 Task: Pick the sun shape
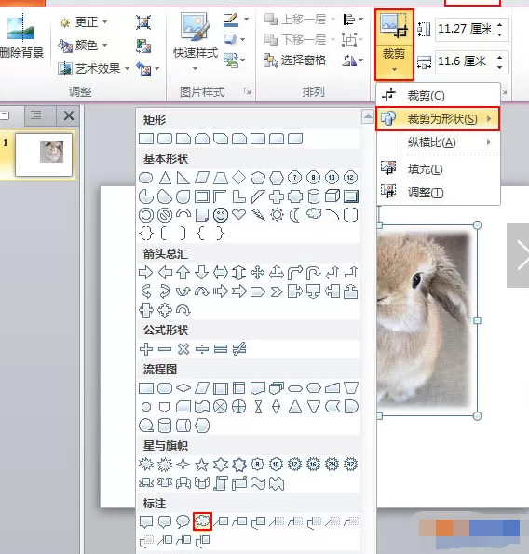277,215
